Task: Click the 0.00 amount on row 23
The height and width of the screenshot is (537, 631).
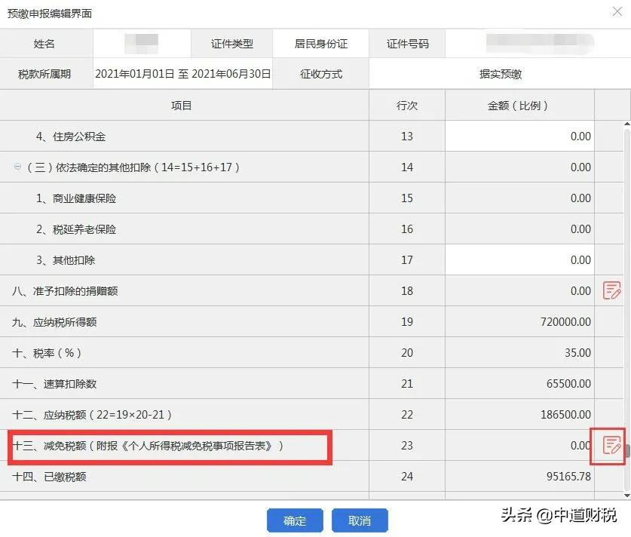Action: click(x=580, y=445)
